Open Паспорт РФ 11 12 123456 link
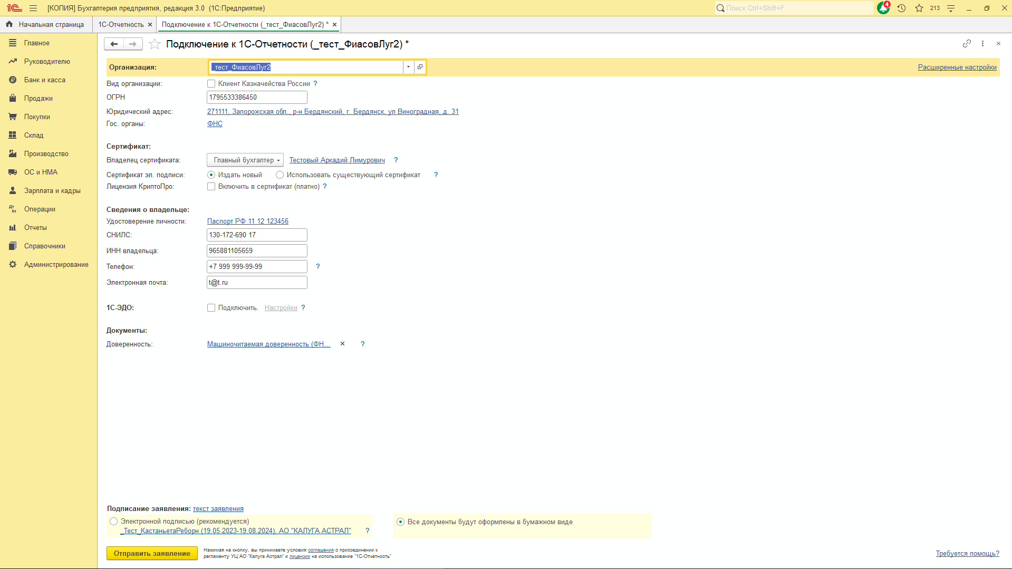Viewport: 1012px width, 569px height. point(248,221)
